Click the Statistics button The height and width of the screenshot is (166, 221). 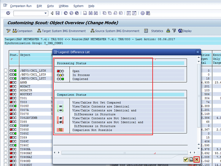click(x=154, y=31)
